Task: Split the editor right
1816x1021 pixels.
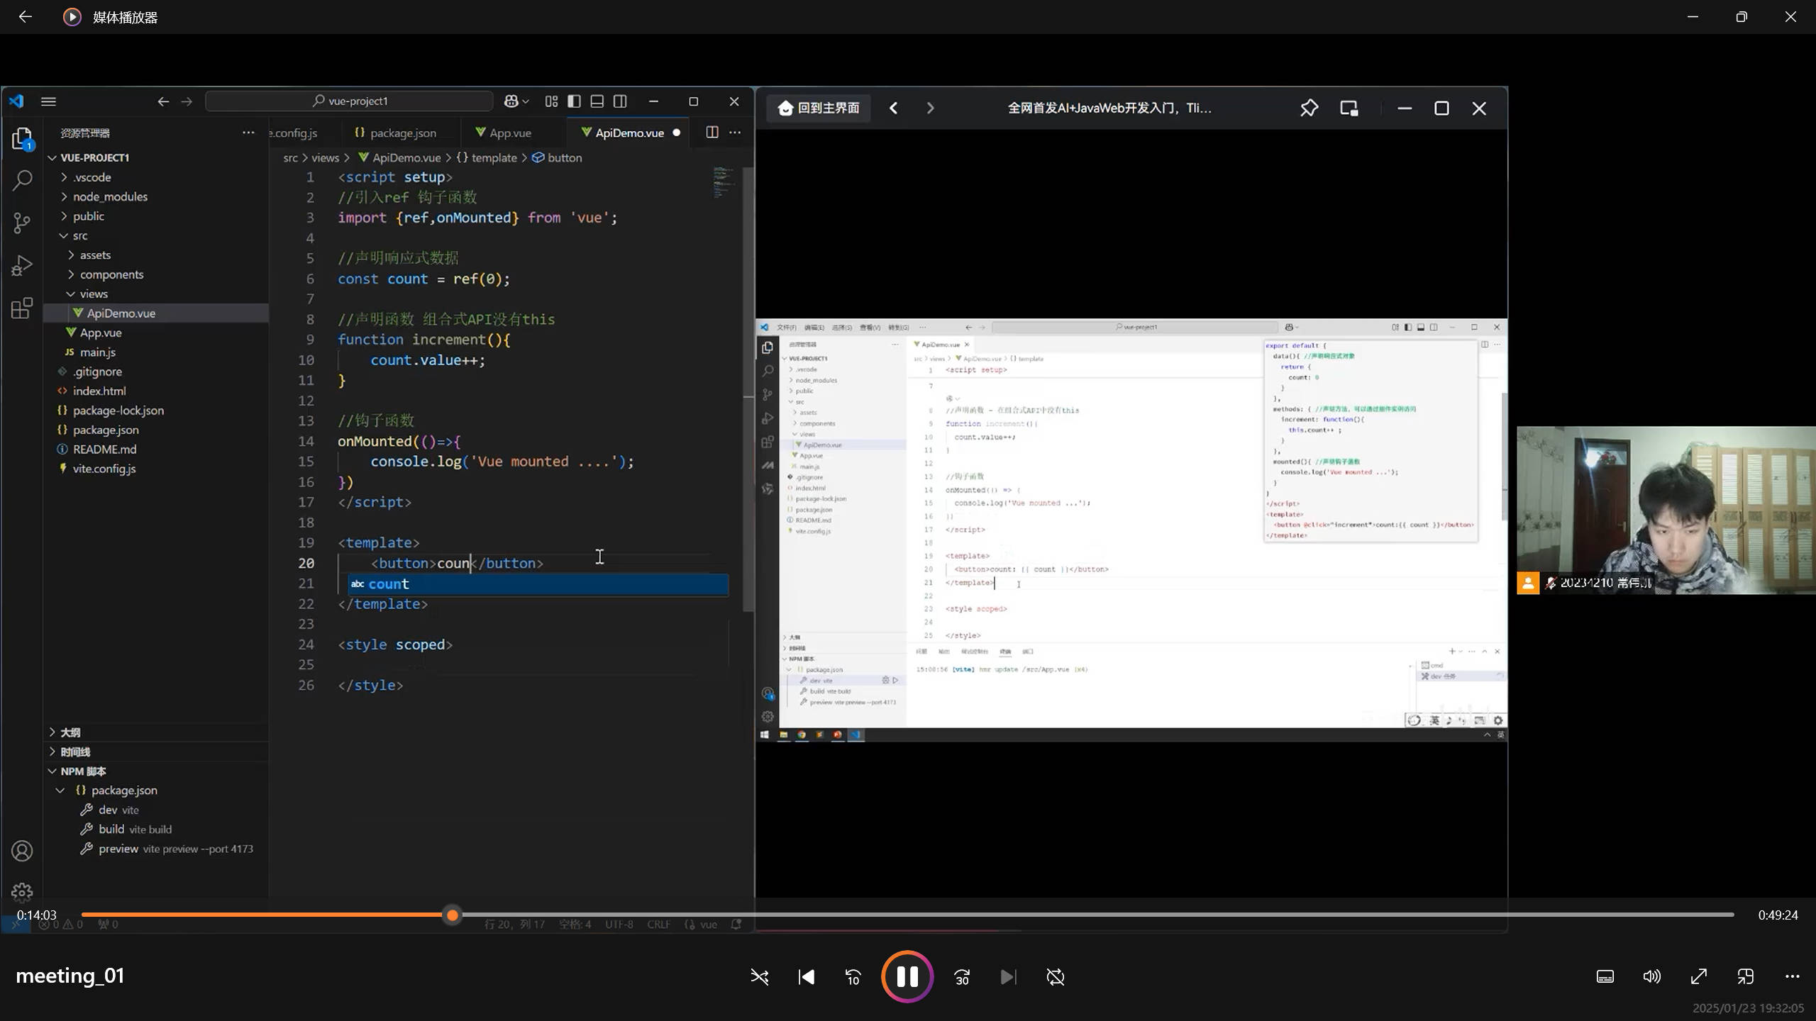Action: click(712, 132)
